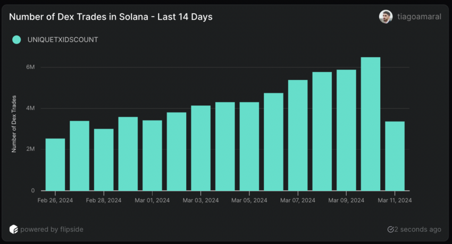The height and width of the screenshot is (244, 452).
Task: Select the first bar above Feb 26, 2024
Action: [x=55, y=164]
